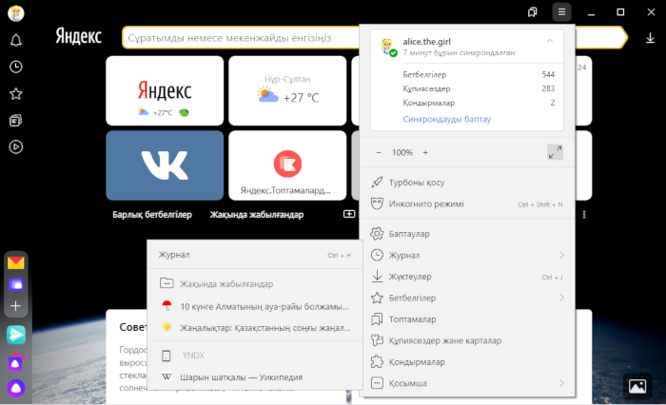Open Инкогнито режимі menu item
The image size is (666, 405).
(x=467, y=203)
